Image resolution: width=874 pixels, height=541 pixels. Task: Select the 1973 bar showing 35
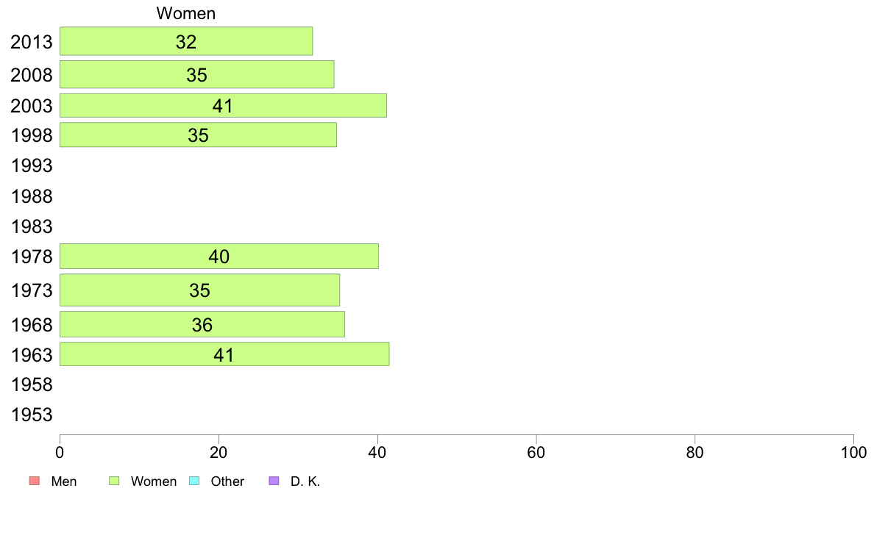pos(199,290)
